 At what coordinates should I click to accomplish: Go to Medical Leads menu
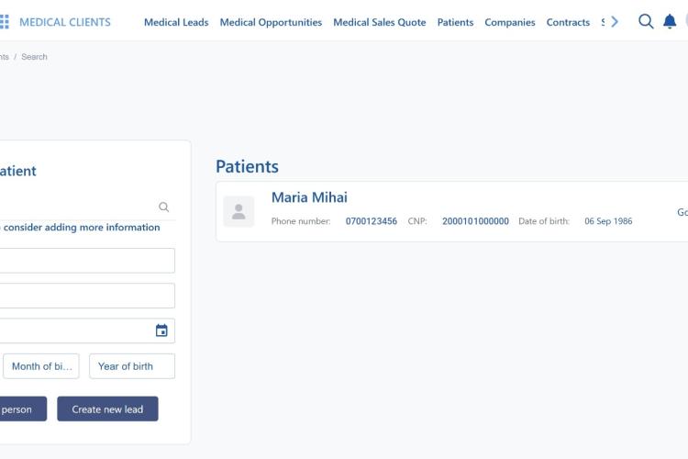click(176, 22)
